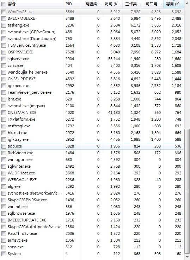This screenshot has height=260, width=190.
Task: Check the box for smss.exe
Action: pyautogui.click(x=4, y=247)
